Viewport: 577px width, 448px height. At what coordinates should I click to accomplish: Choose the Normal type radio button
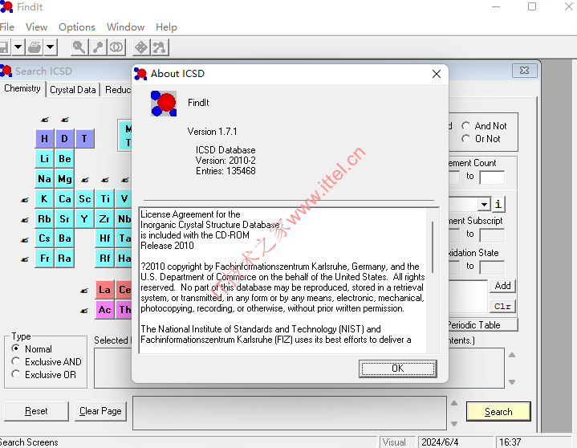(16, 348)
